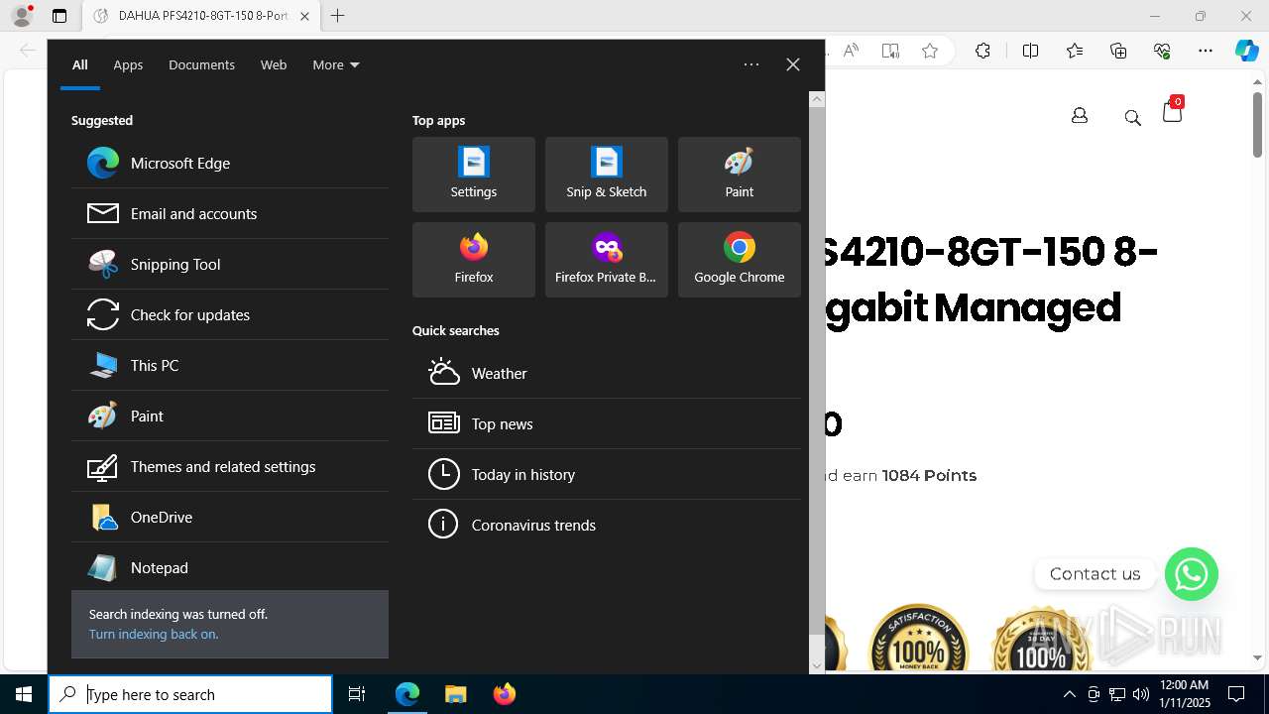Switch to Documents search tab
The image size is (1269, 714).
pyautogui.click(x=201, y=64)
